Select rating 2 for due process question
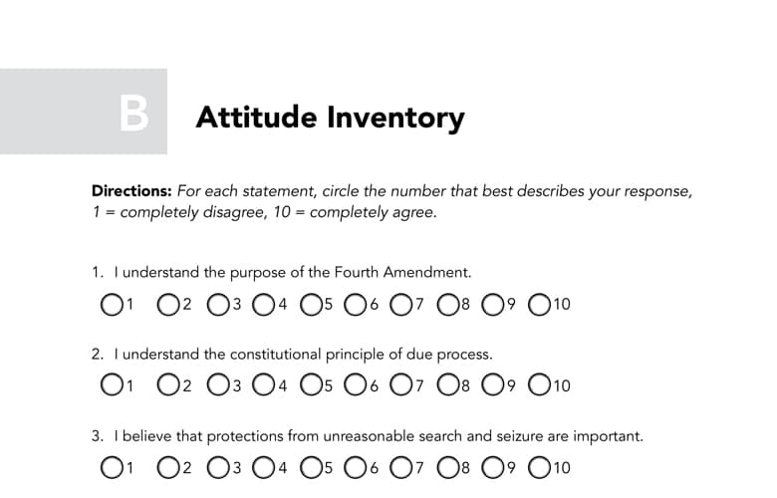This screenshot has width=777, height=498. [168, 384]
